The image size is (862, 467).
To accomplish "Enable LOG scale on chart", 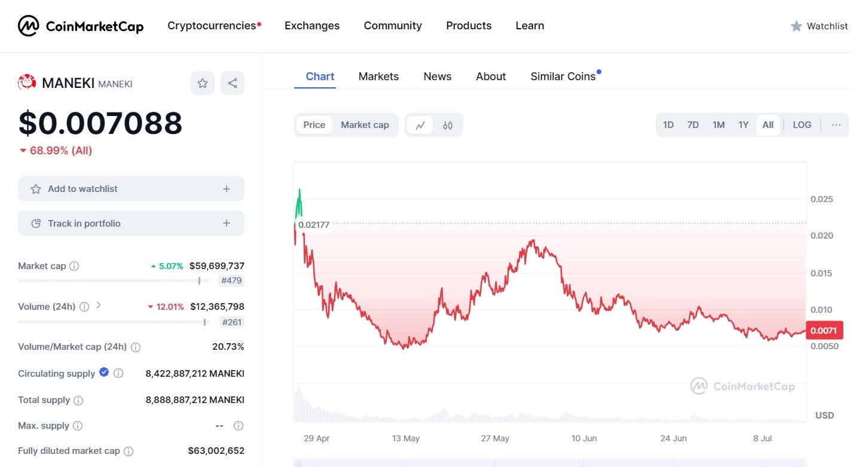I will [x=802, y=125].
